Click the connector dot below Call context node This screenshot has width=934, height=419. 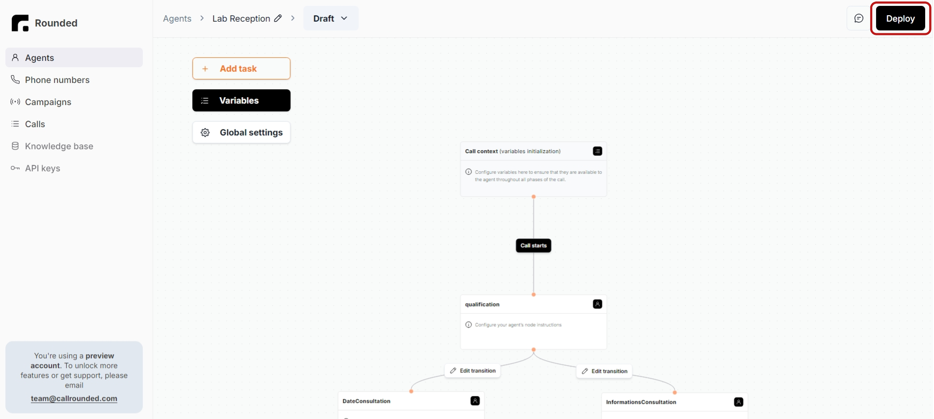tap(534, 197)
